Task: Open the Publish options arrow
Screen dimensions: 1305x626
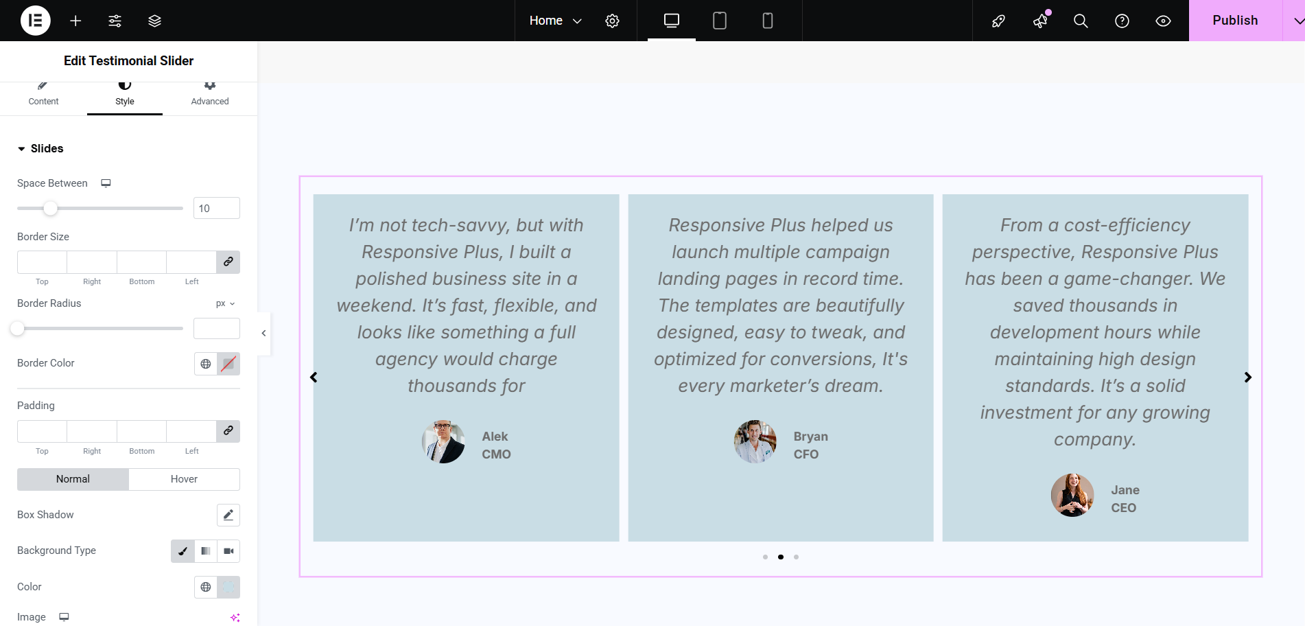Action: click(x=1295, y=21)
